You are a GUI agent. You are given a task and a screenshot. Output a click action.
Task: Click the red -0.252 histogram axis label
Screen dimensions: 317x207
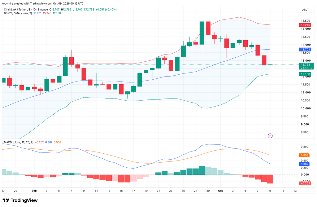coord(305,183)
